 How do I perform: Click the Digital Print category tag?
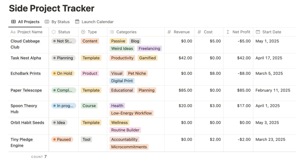(x=122, y=81)
